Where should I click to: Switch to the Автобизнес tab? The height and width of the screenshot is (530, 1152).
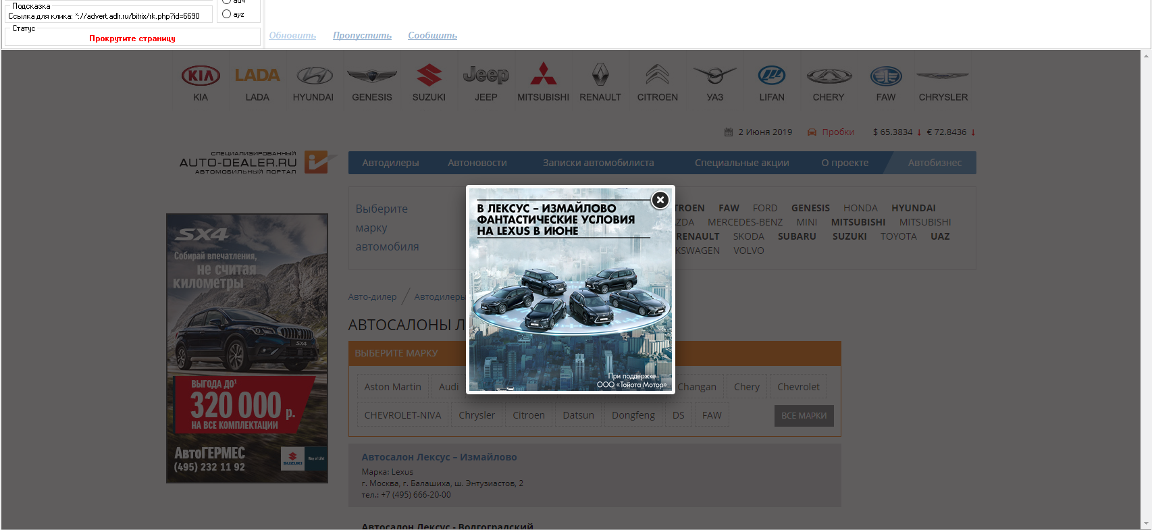(935, 163)
